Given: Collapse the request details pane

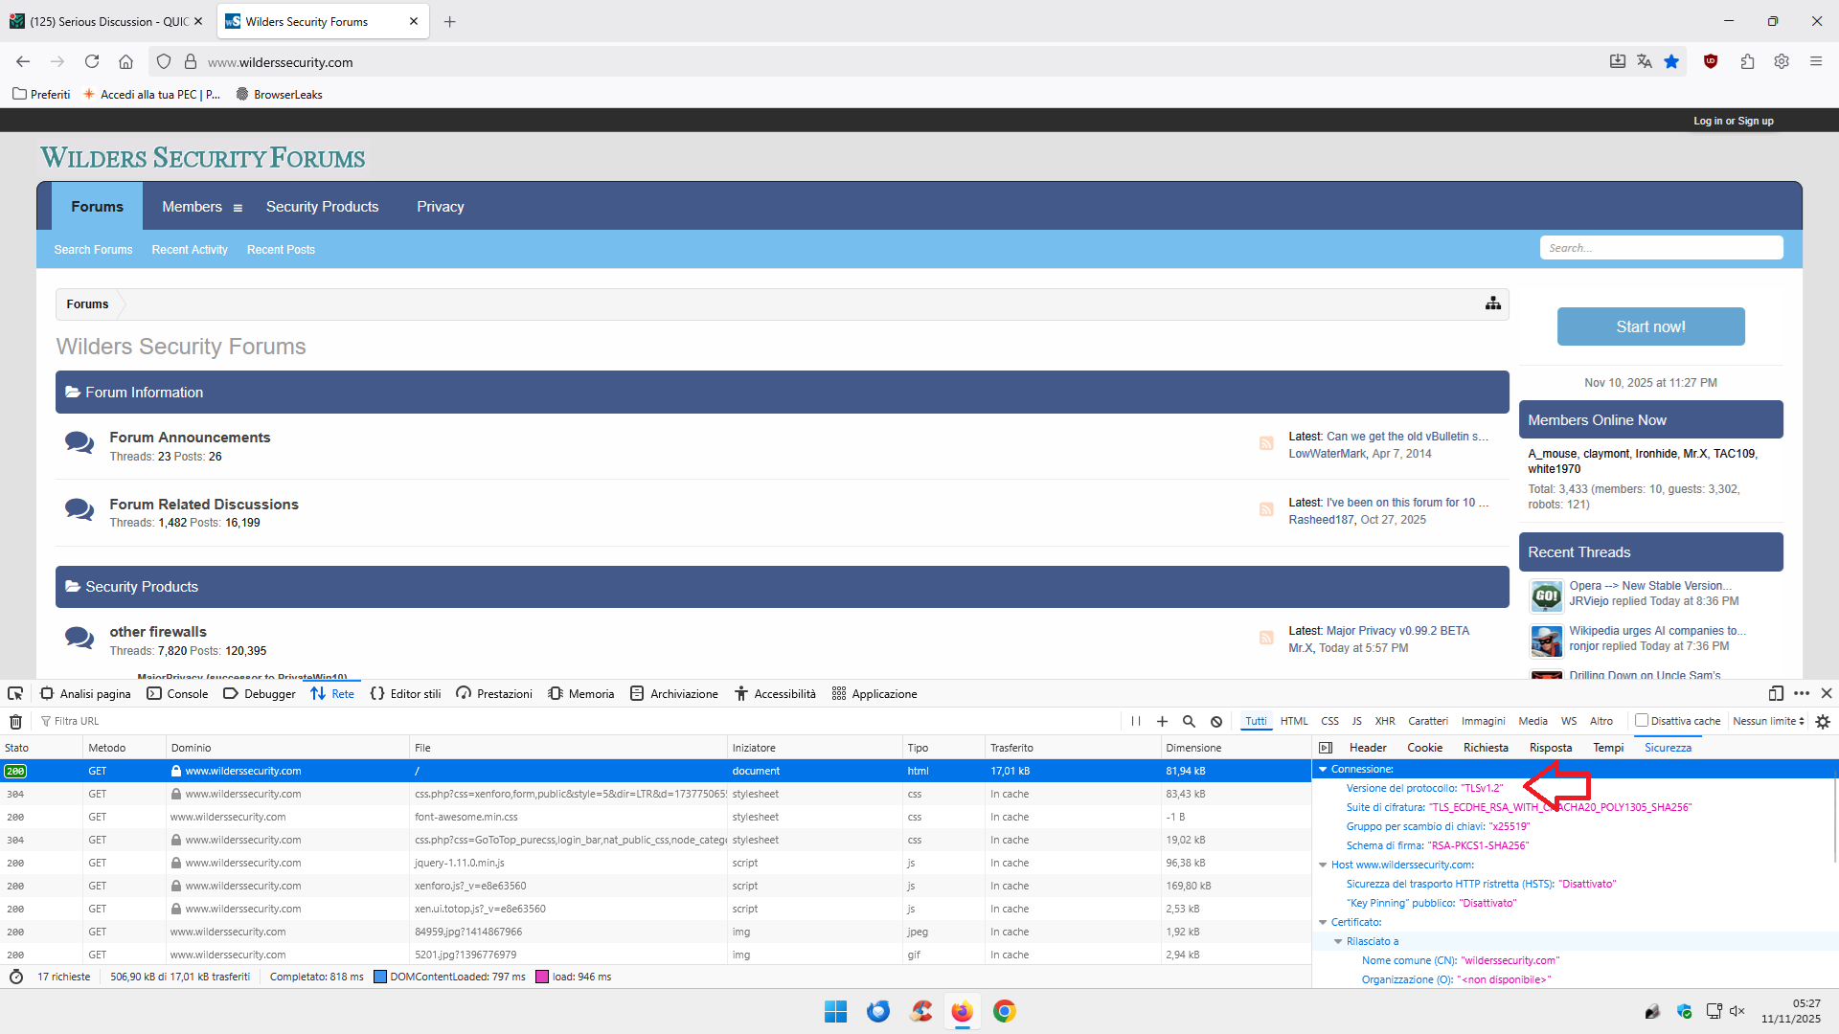Looking at the screenshot, I should tap(1326, 748).
